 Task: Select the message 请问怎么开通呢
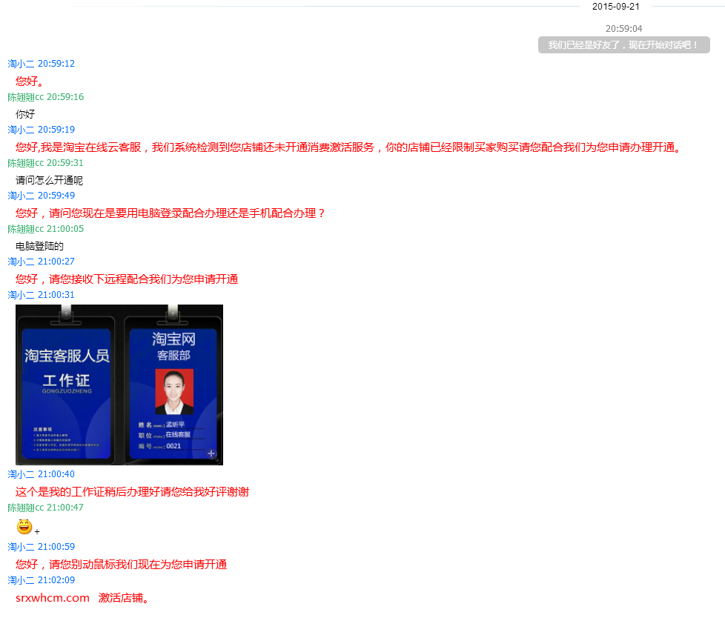click(x=50, y=180)
